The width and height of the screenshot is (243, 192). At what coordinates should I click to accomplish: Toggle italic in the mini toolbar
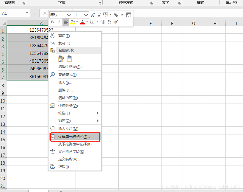coord(59,22)
